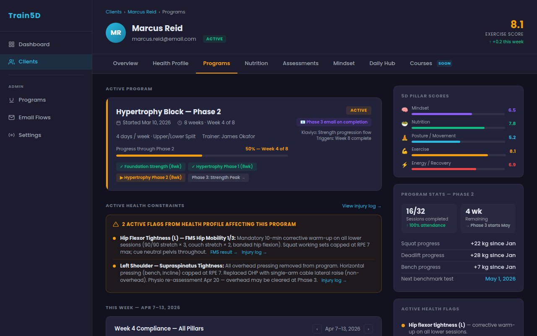537x336 pixels.
Task: Open View injury log link
Action: point(362,206)
